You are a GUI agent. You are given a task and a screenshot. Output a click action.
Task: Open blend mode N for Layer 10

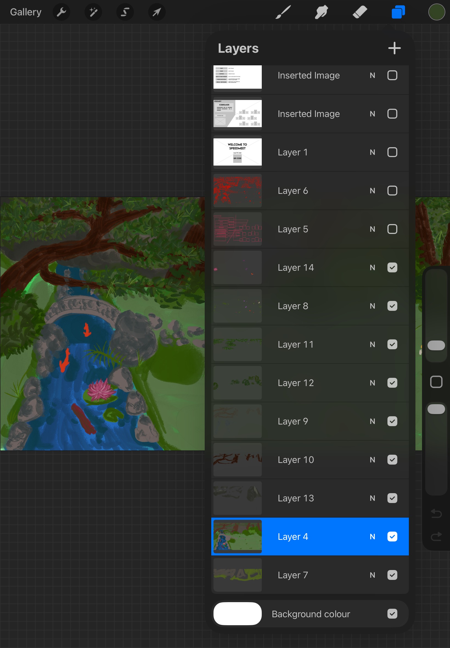point(372,460)
